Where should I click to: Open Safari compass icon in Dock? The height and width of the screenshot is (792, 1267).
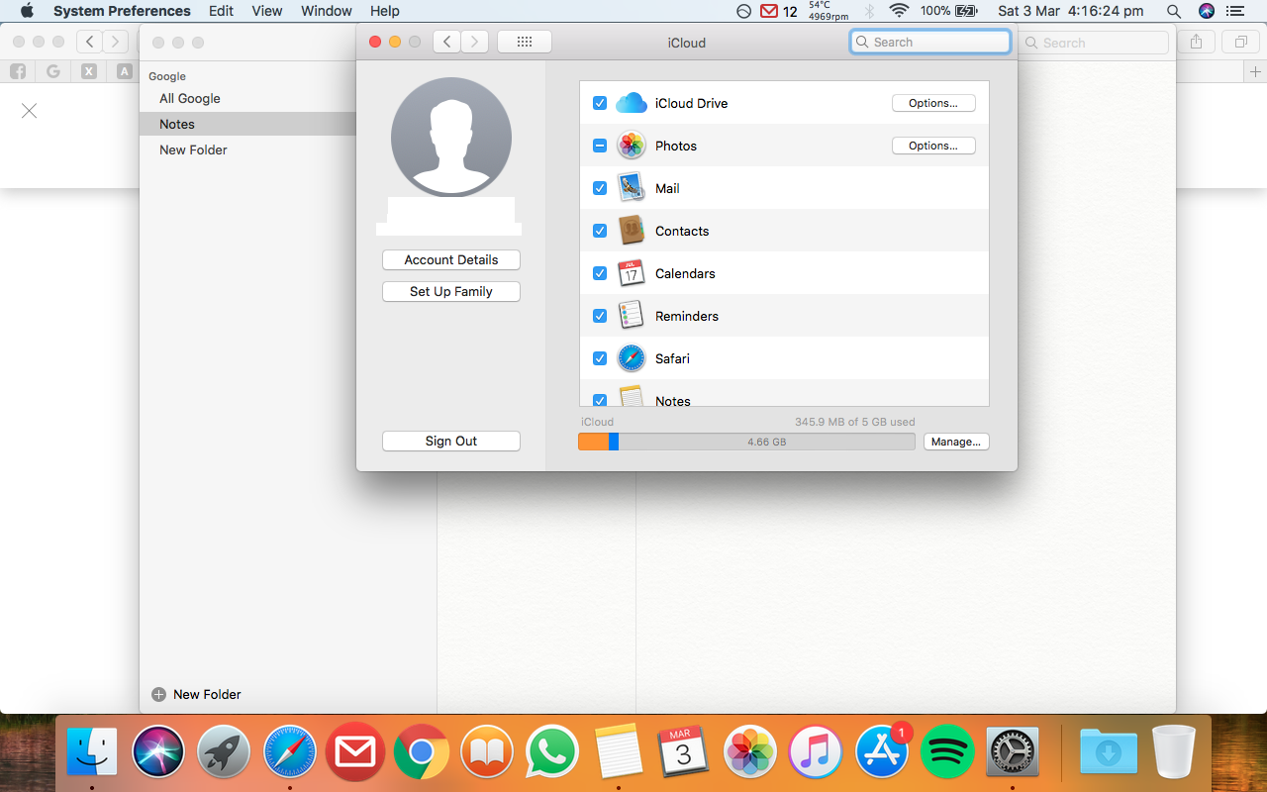(289, 751)
